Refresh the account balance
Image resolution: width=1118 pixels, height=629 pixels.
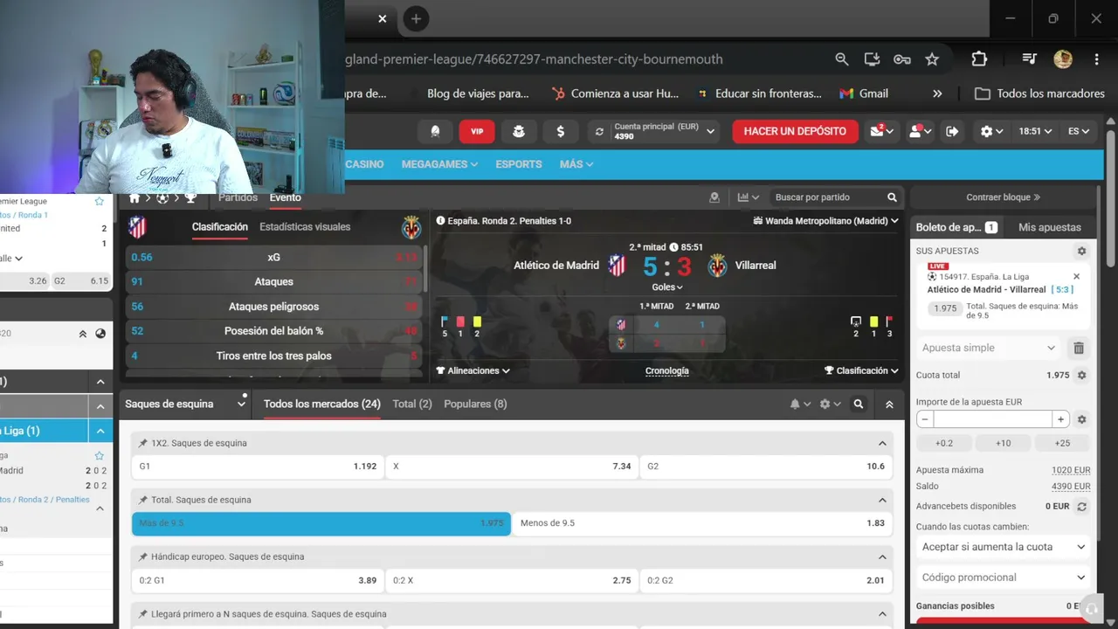(599, 132)
